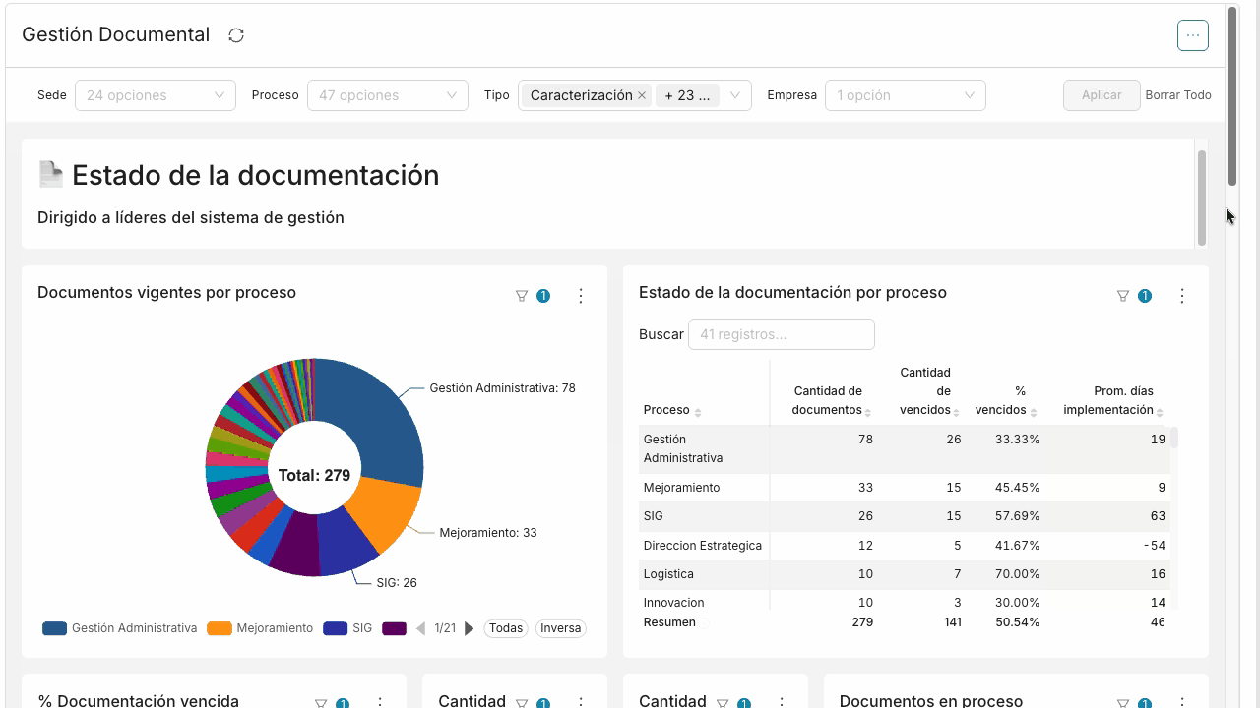Open kebab menu of Estado de la documentación por proceso
The height and width of the screenshot is (708, 1260).
click(x=1182, y=296)
